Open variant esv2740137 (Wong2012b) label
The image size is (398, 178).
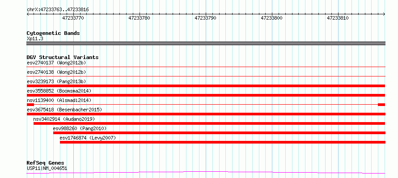click(56, 63)
